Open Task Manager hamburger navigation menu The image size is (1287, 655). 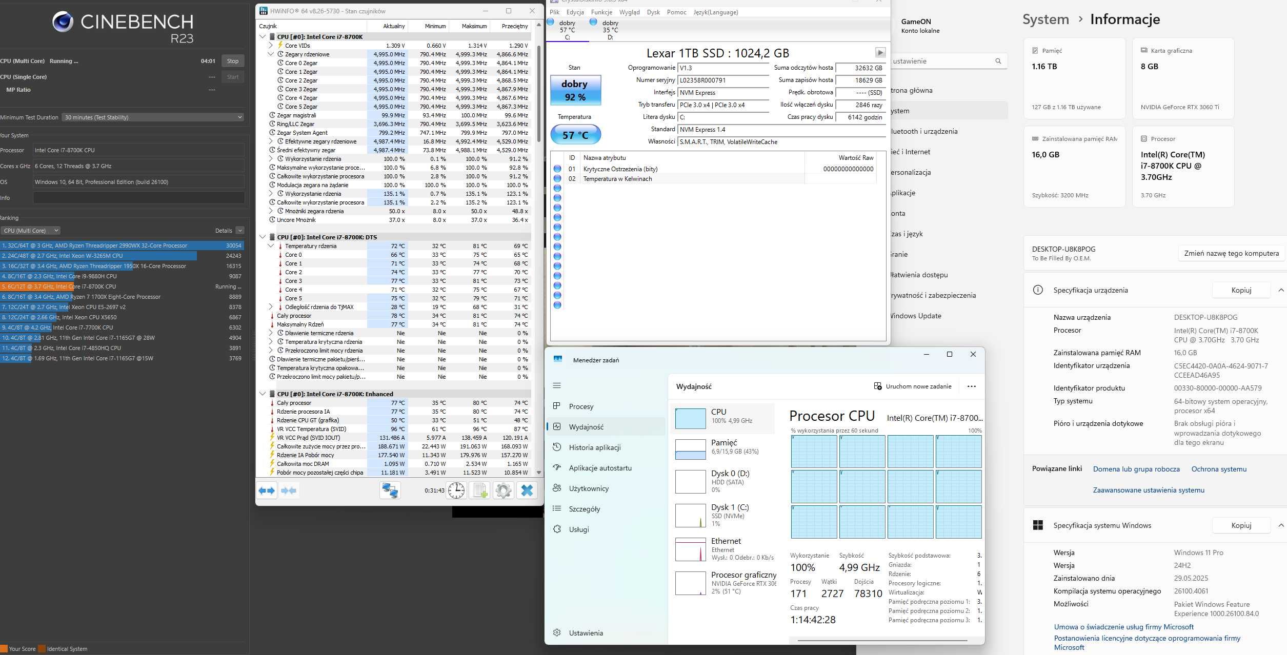click(557, 385)
